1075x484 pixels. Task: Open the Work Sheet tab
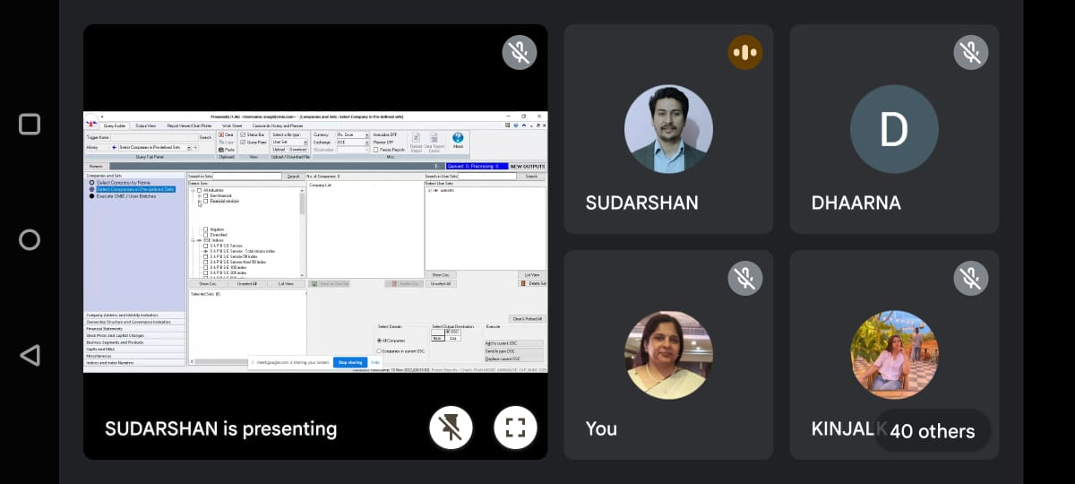tap(234, 125)
